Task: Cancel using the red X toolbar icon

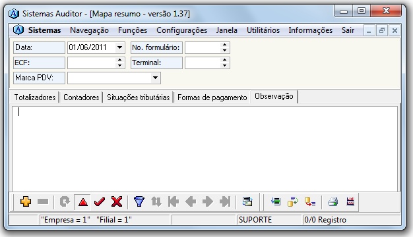Action: 116,202
